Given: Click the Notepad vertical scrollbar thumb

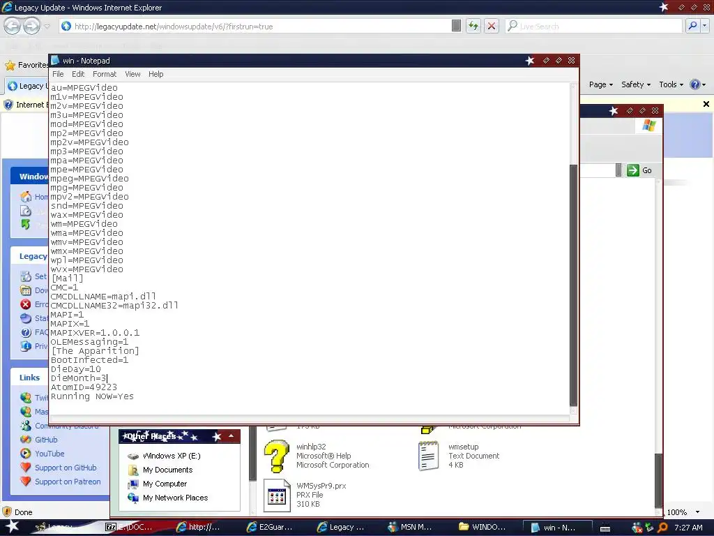Looking at the screenshot, I should coord(574,285).
